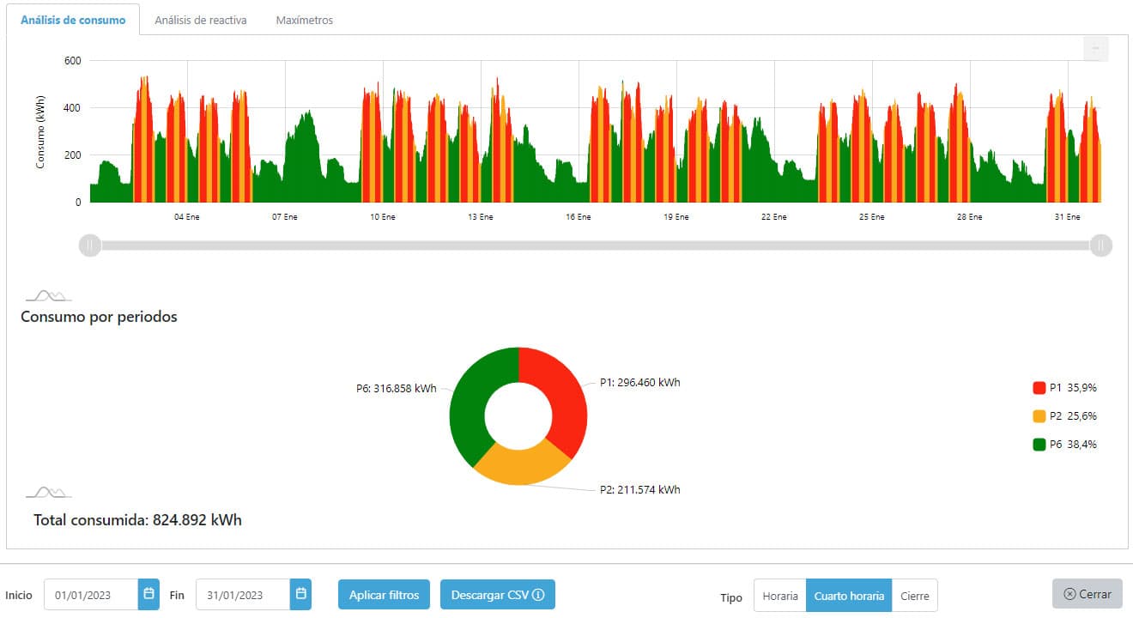Click the X icon in Cerrar

1069,594
